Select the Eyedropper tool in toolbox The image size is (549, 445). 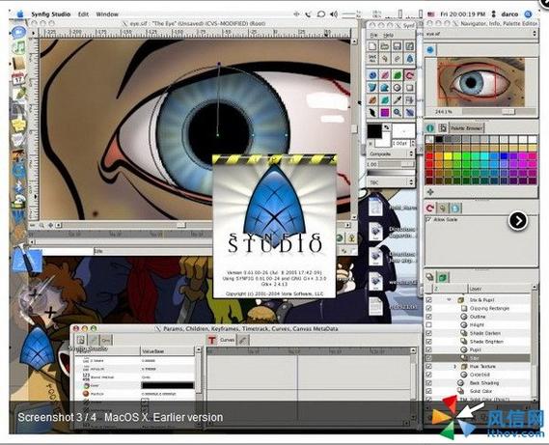397,100
